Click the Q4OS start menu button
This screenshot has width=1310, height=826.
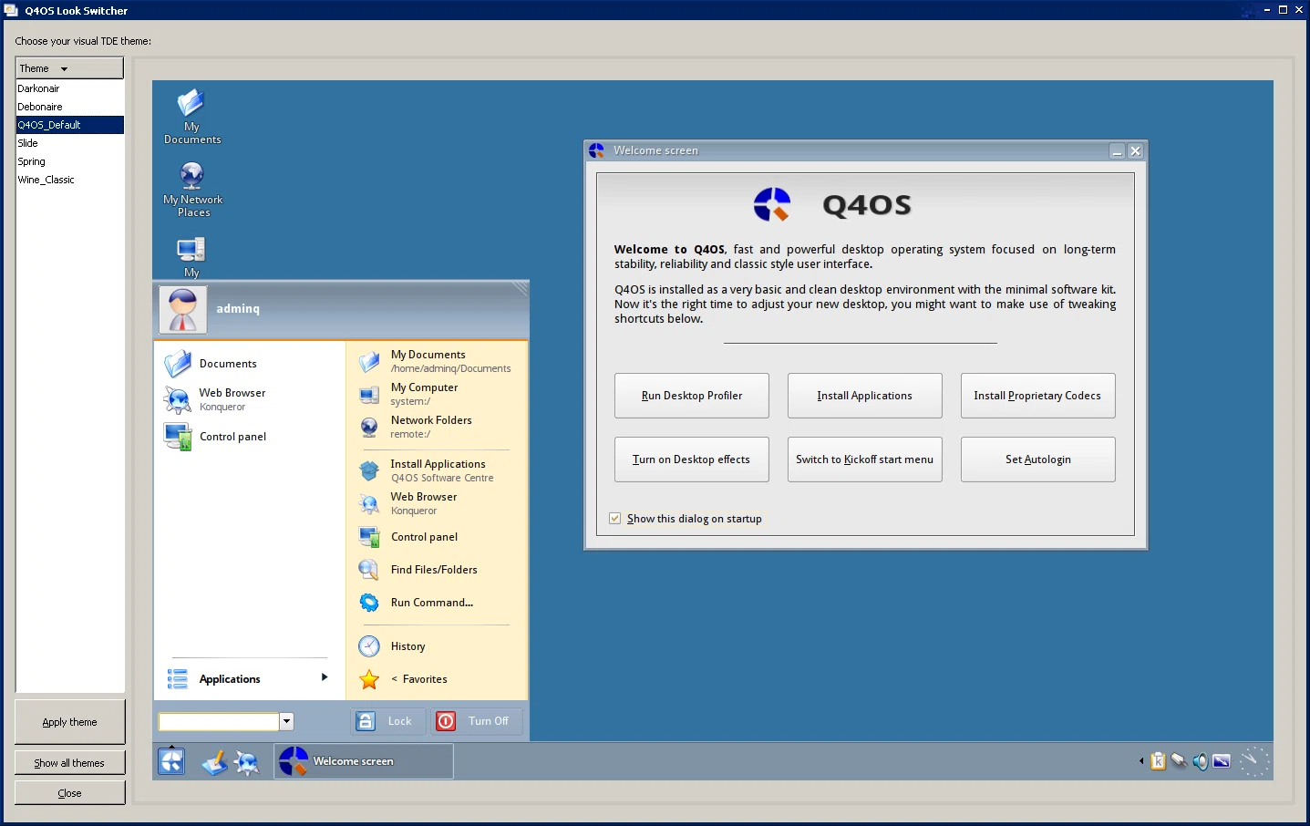(x=171, y=761)
